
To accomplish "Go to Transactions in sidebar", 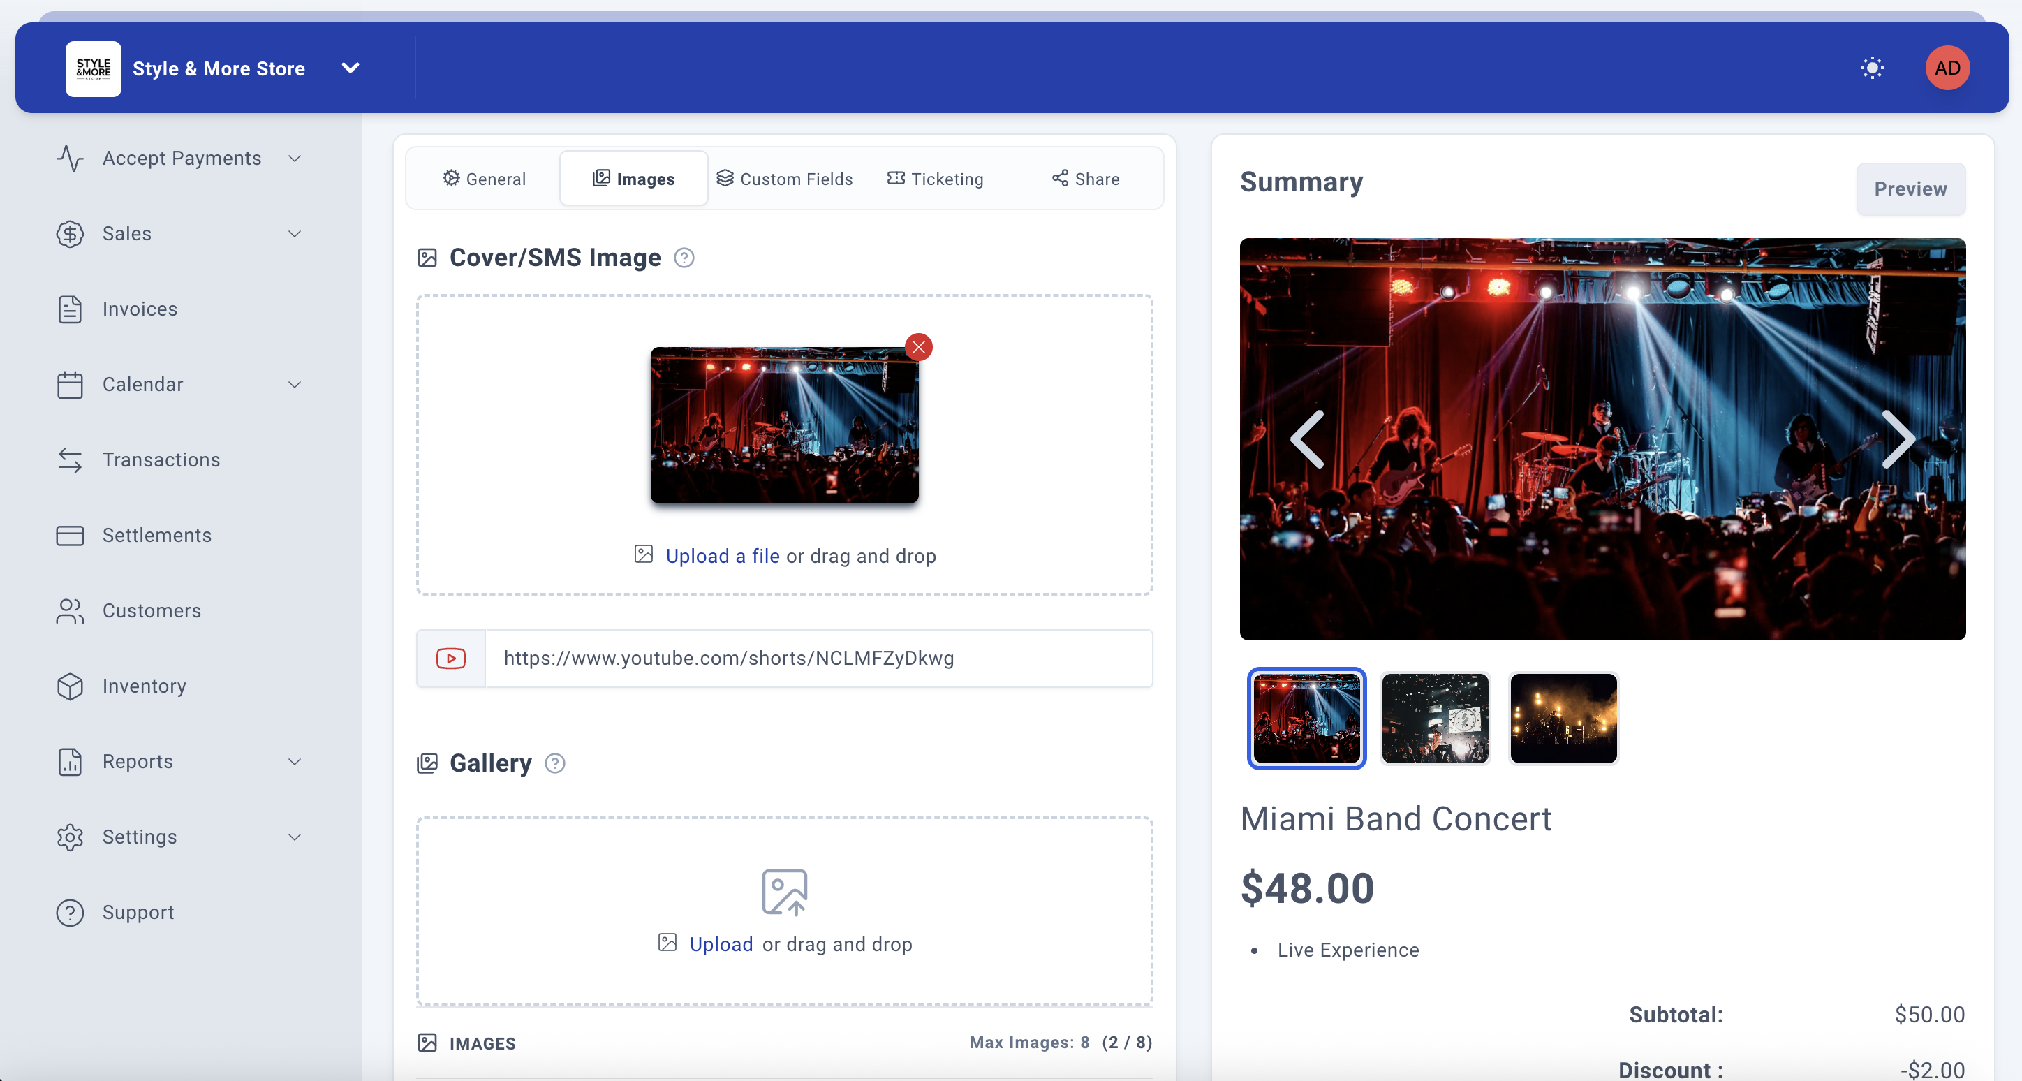I will coord(161,460).
